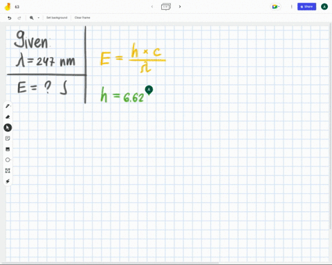This screenshot has height=265, width=332.
Task: Click the Share button
Action: [x=306, y=7]
